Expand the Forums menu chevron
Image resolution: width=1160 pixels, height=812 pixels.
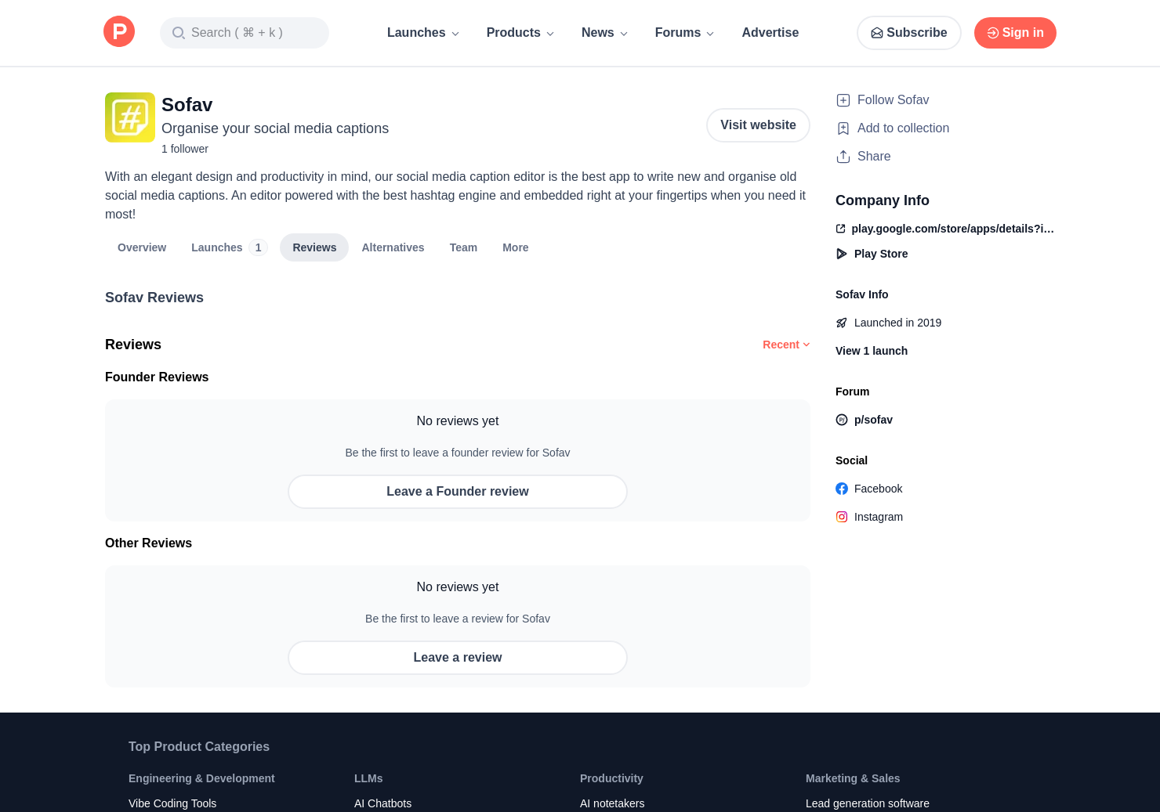pyautogui.click(x=710, y=34)
